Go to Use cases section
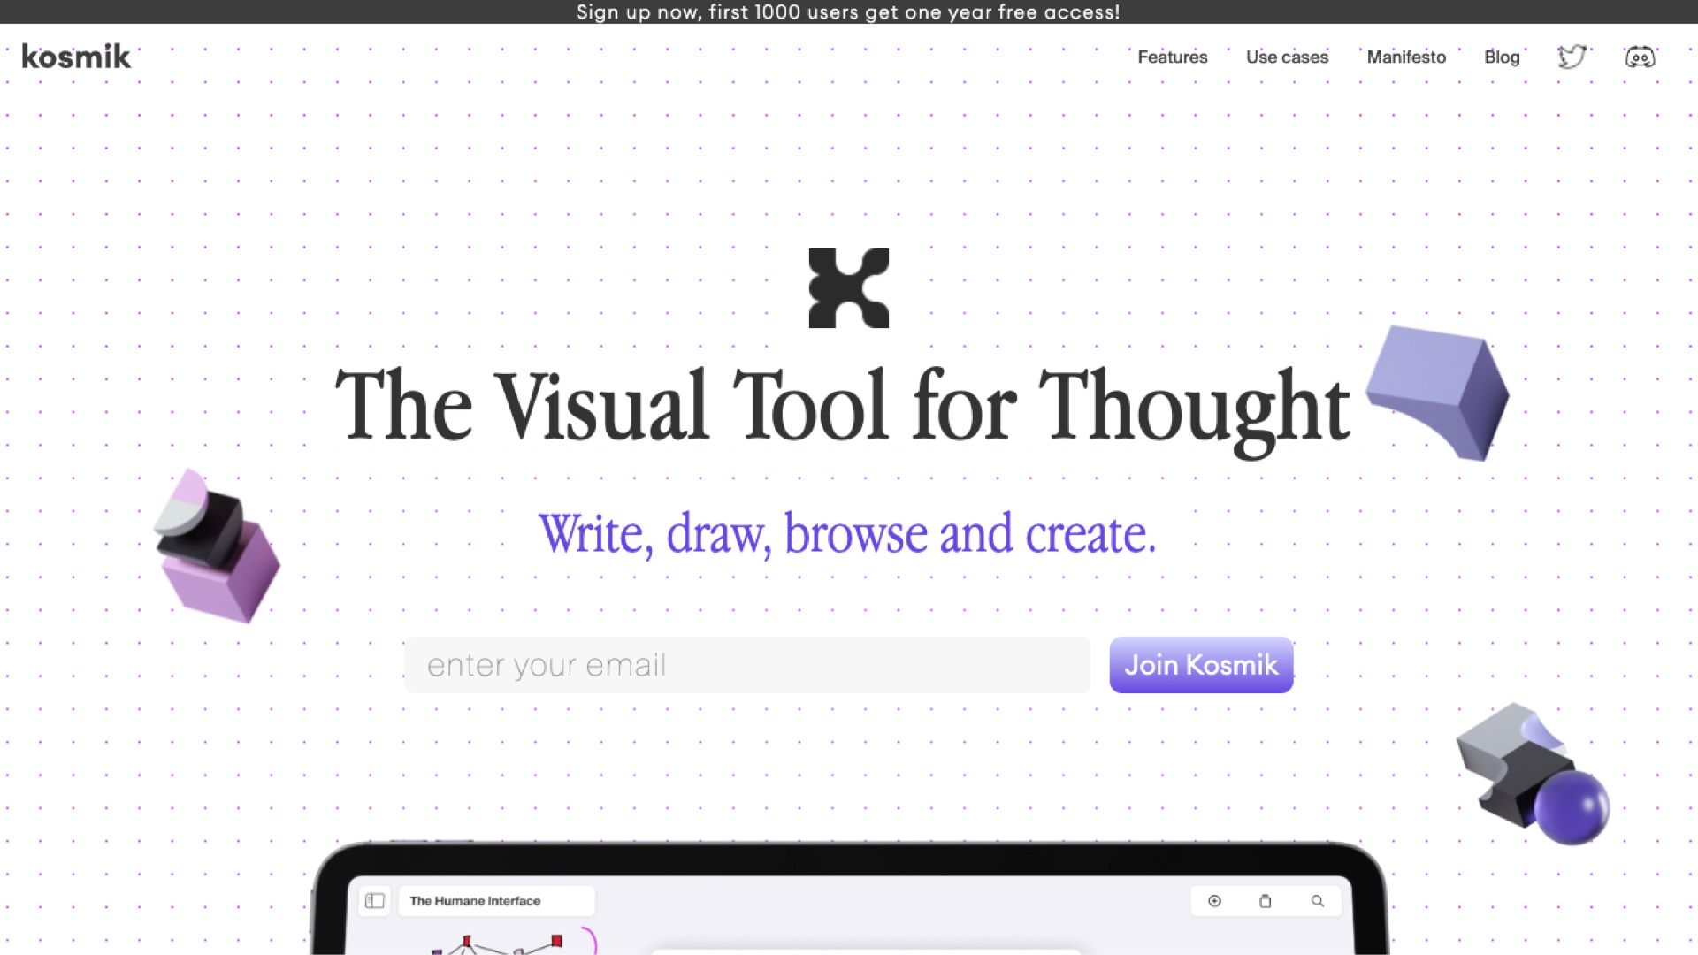The width and height of the screenshot is (1698, 955). (x=1287, y=57)
